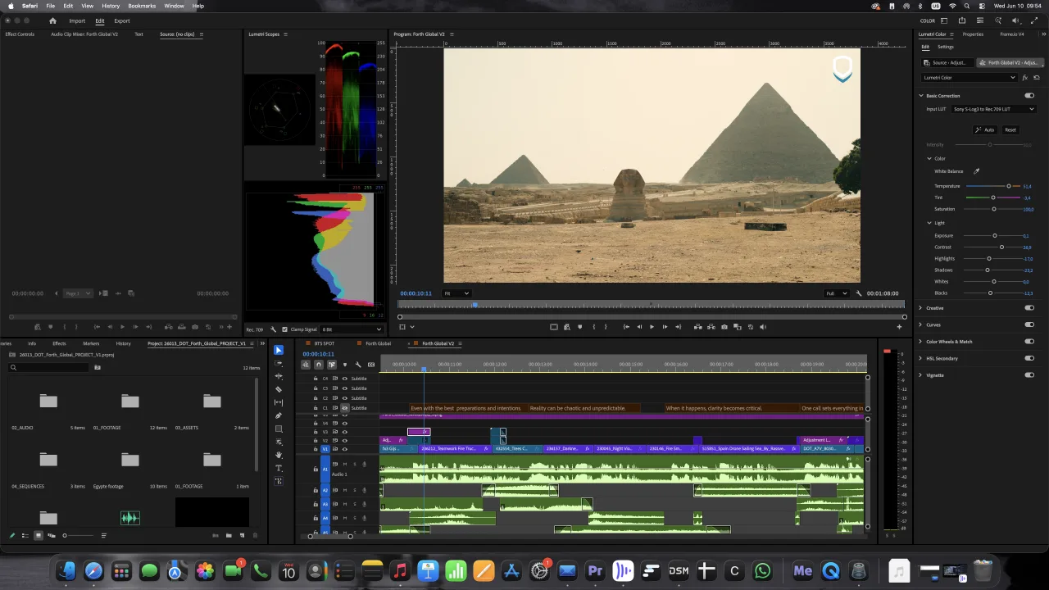Open WhatsApp from the Dock
Viewport: 1049px width, 590px height.
click(x=762, y=571)
